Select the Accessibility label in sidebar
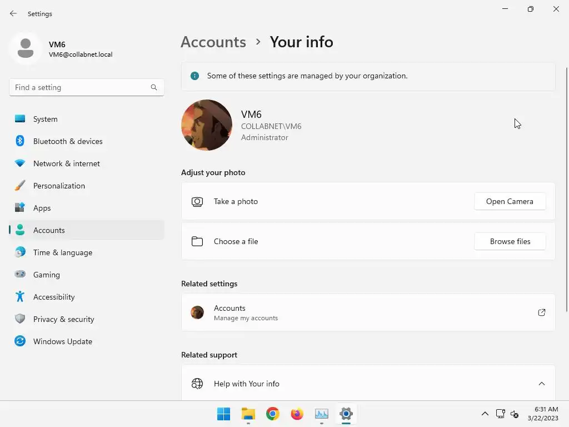 point(54,297)
